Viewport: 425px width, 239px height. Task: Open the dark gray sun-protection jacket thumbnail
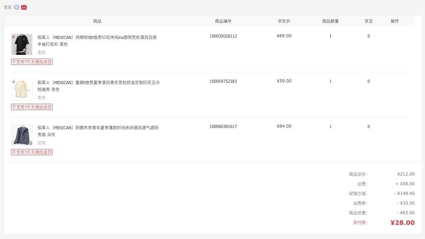click(x=22, y=135)
